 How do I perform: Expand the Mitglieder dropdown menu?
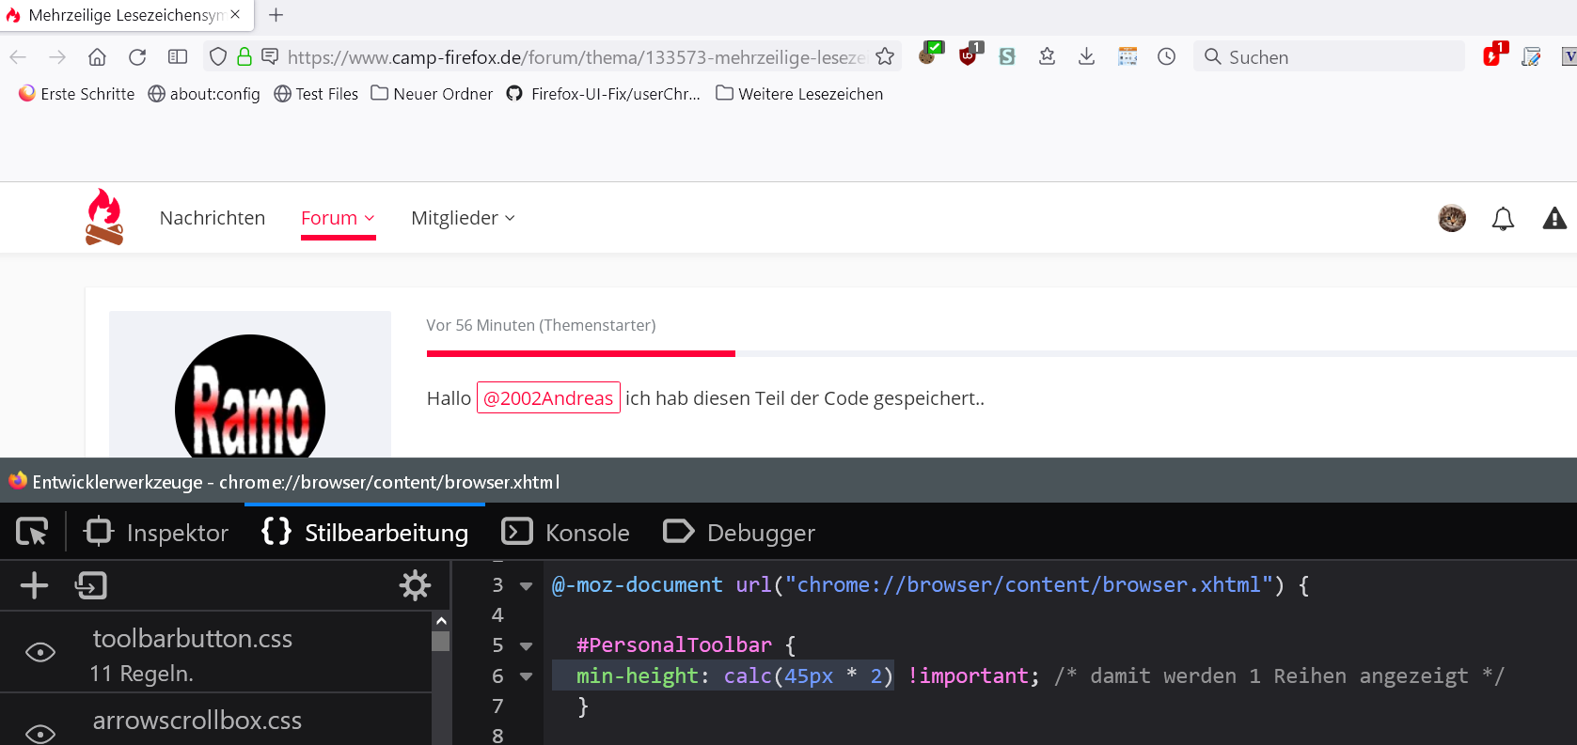click(463, 218)
